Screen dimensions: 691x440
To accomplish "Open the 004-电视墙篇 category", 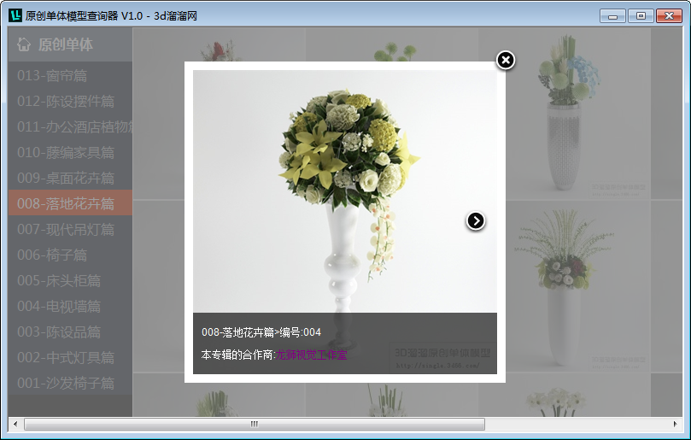I will [70, 306].
